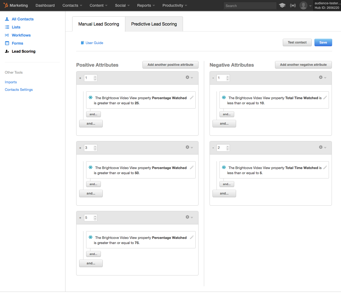Screen dimensions: 341x294
Task: Click the audience-tester Hub ID account label
Action: point(327,5)
